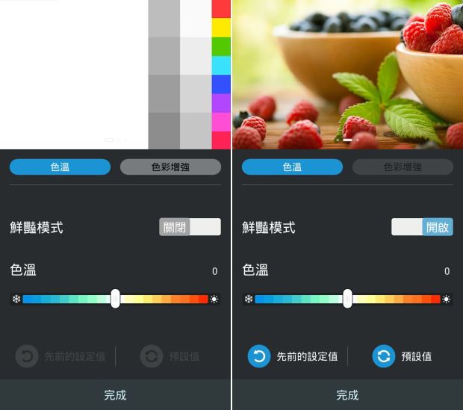This screenshot has width=463, height=410.
Task: Tap 完成 button in left panel
Action: coord(115,394)
